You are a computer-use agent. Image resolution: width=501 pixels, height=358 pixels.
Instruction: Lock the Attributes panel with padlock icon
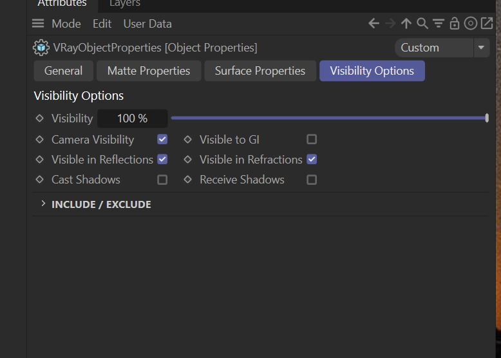455,23
